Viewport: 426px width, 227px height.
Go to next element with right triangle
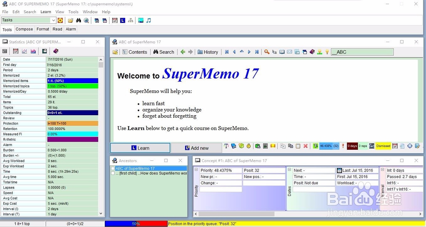click(x=249, y=52)
